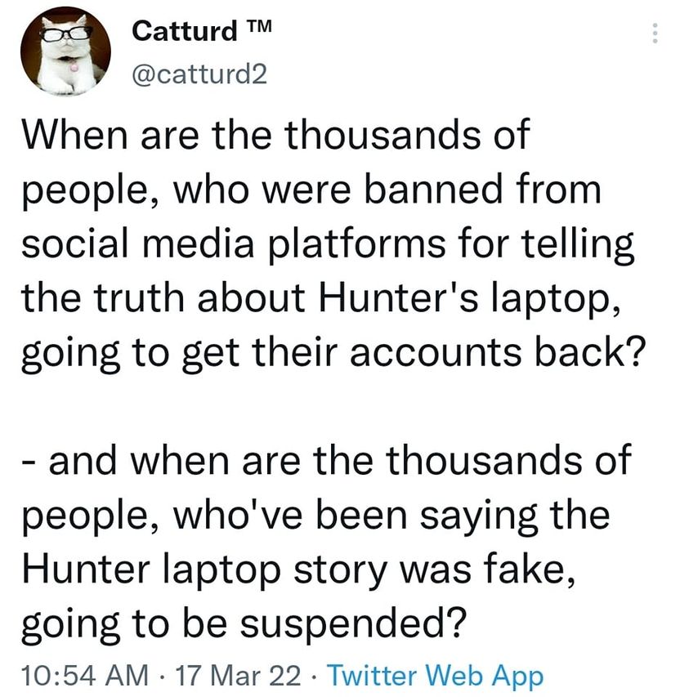The height and width of the screenshot is (697, 689).
Task: Click the line "people, who were banned from"
Action: tap(309, 190)
